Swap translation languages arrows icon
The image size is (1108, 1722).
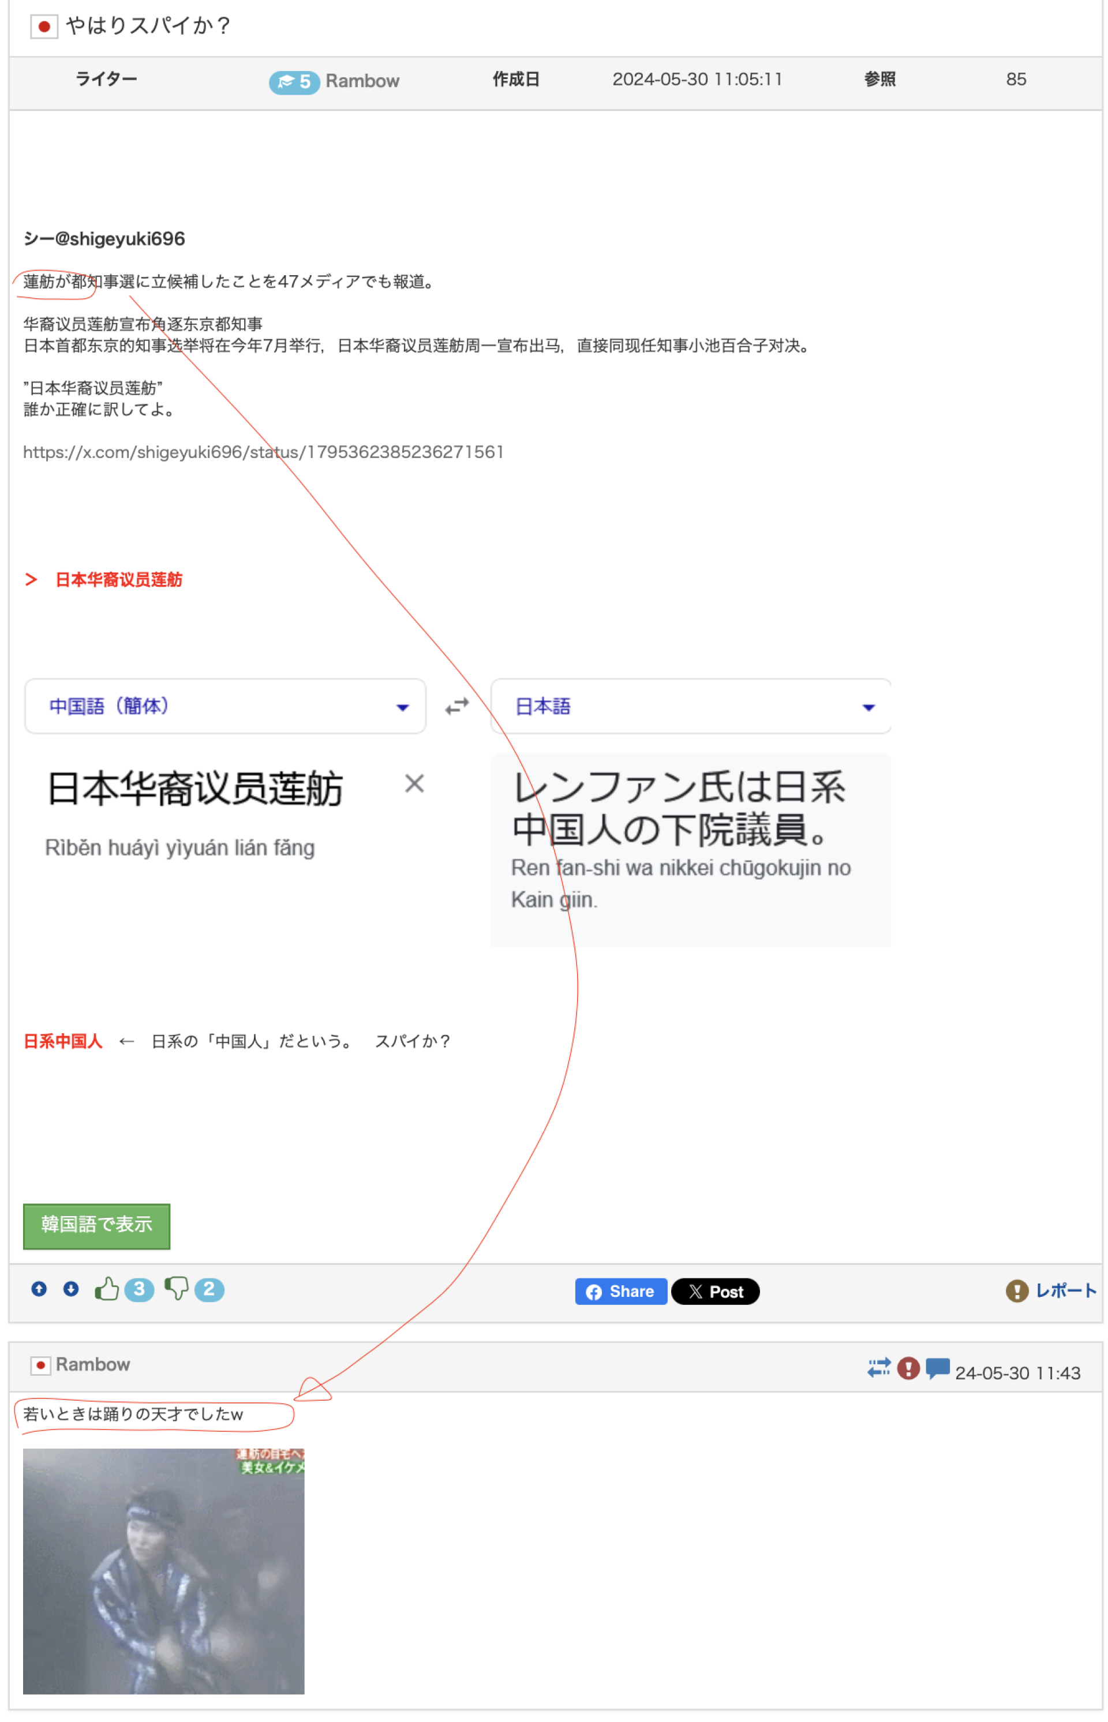tap(457, 706)
